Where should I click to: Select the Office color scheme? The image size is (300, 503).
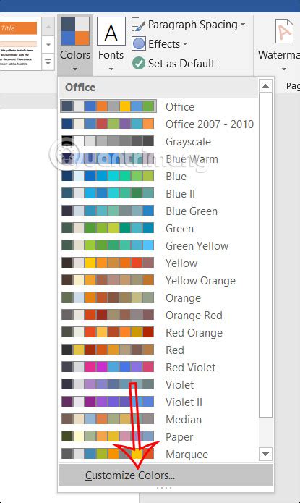158,106
